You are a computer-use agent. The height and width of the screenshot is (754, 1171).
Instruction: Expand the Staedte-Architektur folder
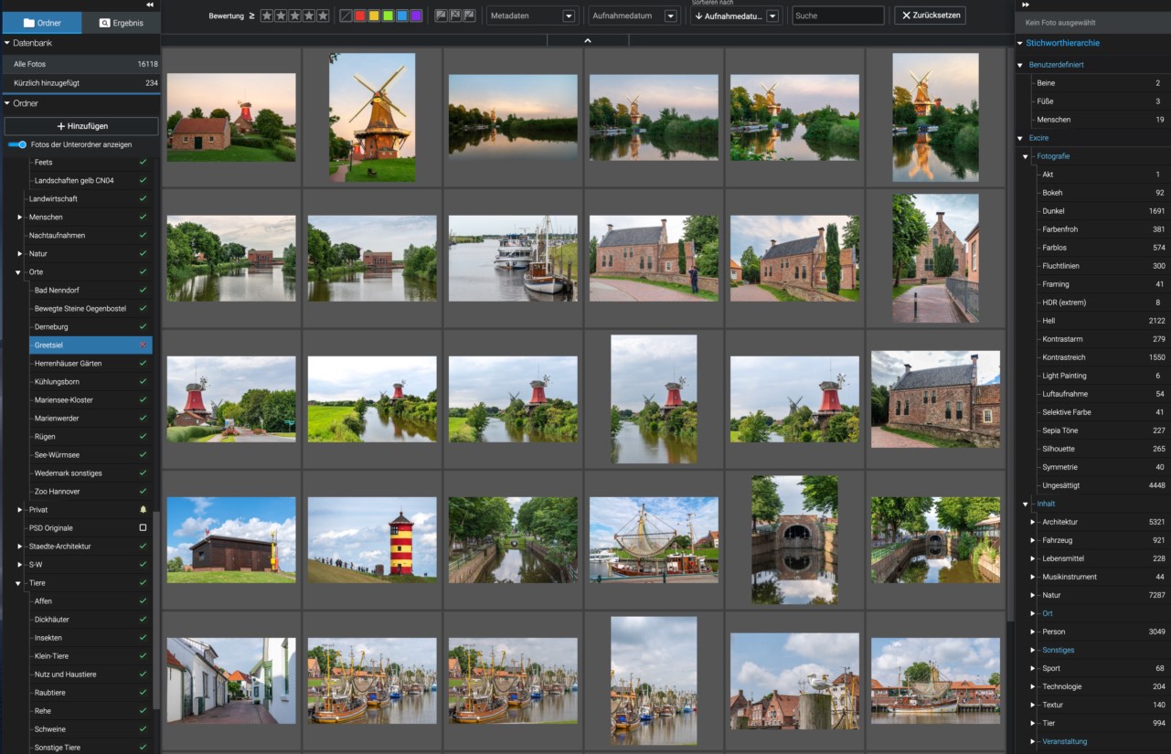(x=19, y=546)
